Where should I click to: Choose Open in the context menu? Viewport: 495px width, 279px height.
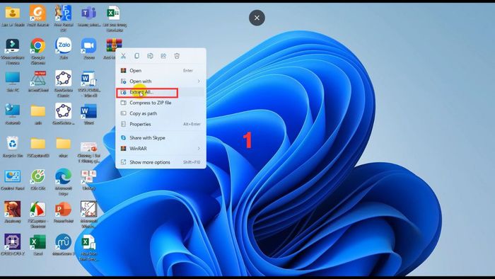[x=161, y=71]
